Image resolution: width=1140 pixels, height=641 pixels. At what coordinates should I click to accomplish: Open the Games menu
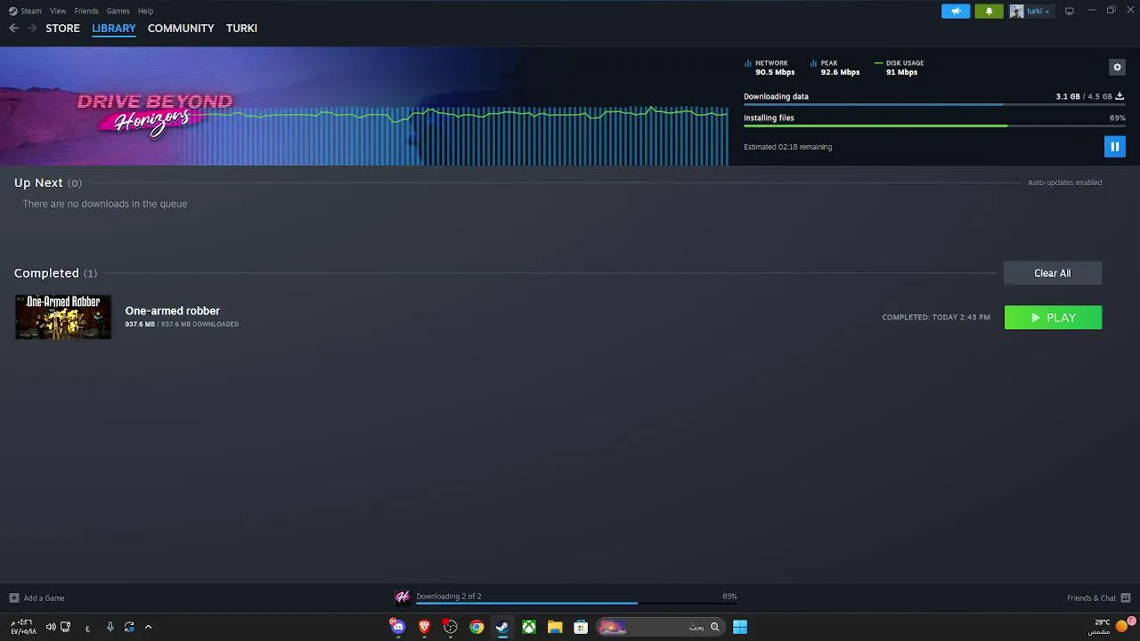118,11
